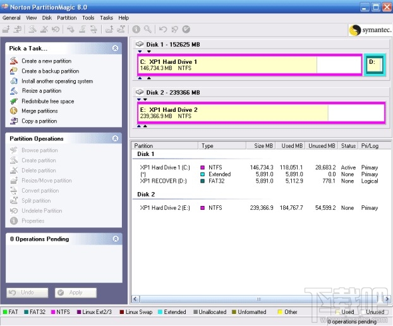Click the horizontal scrollbar right arrow
Image resolution: width=393 pixels, height=326 pixels.
[387, 299]
